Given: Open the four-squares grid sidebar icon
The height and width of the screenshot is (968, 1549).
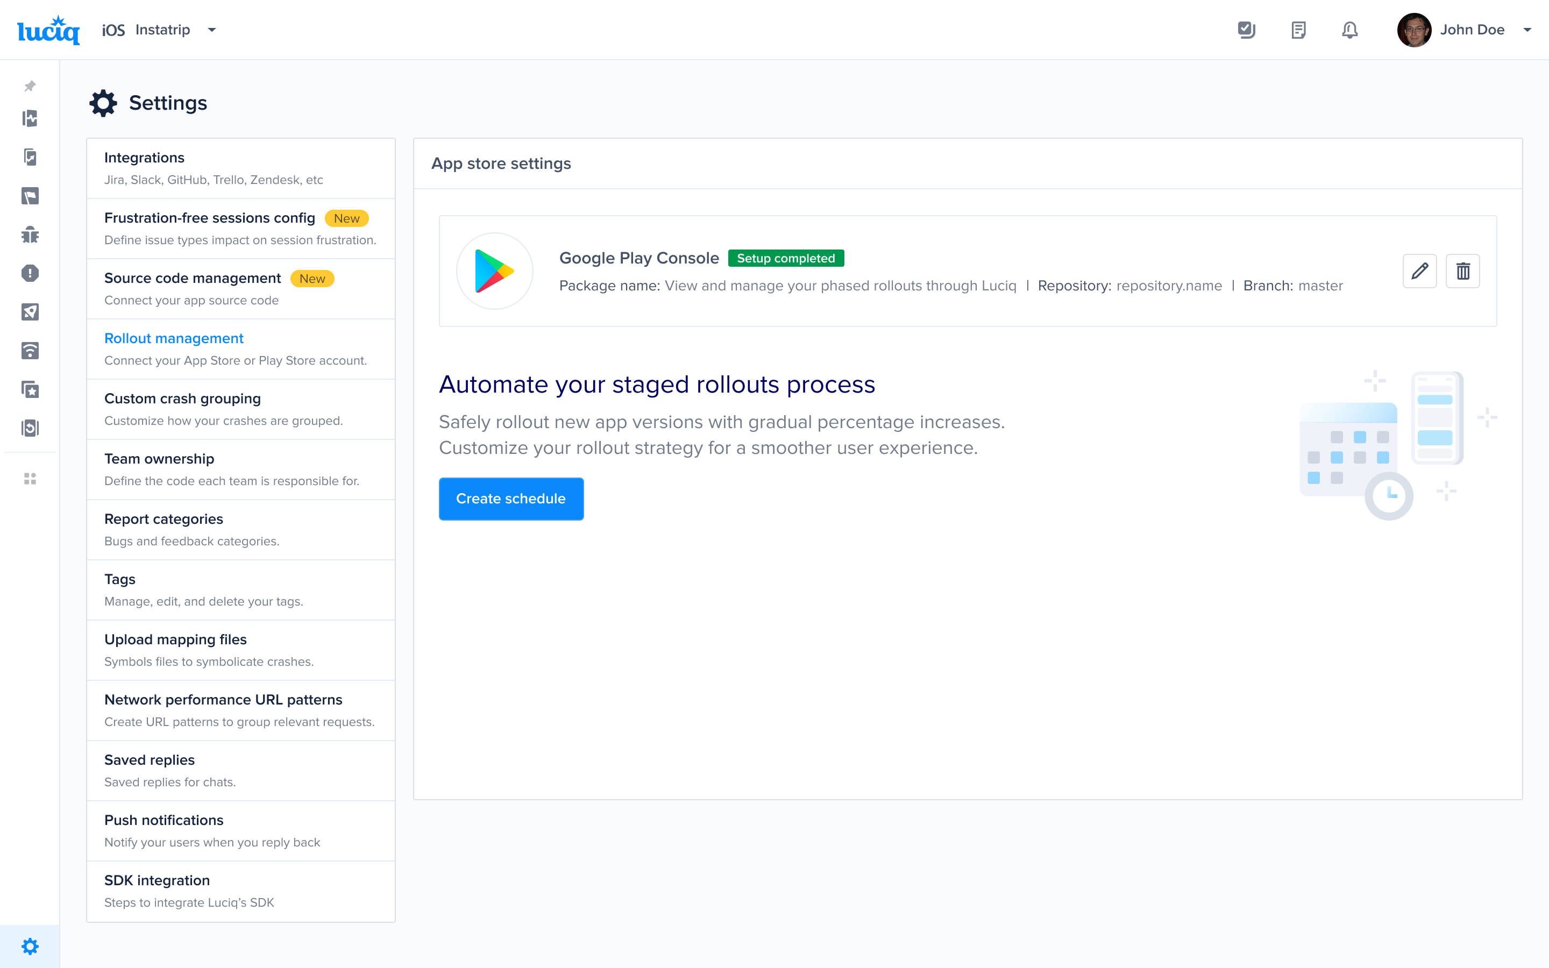Looking at the screenshot, I should click(30, 479).
